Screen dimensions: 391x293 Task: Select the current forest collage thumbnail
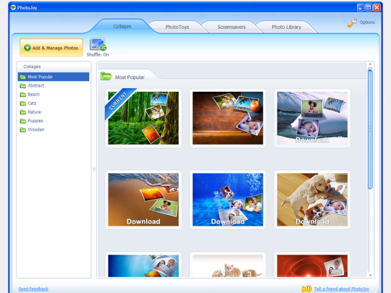tap(143, 118)
